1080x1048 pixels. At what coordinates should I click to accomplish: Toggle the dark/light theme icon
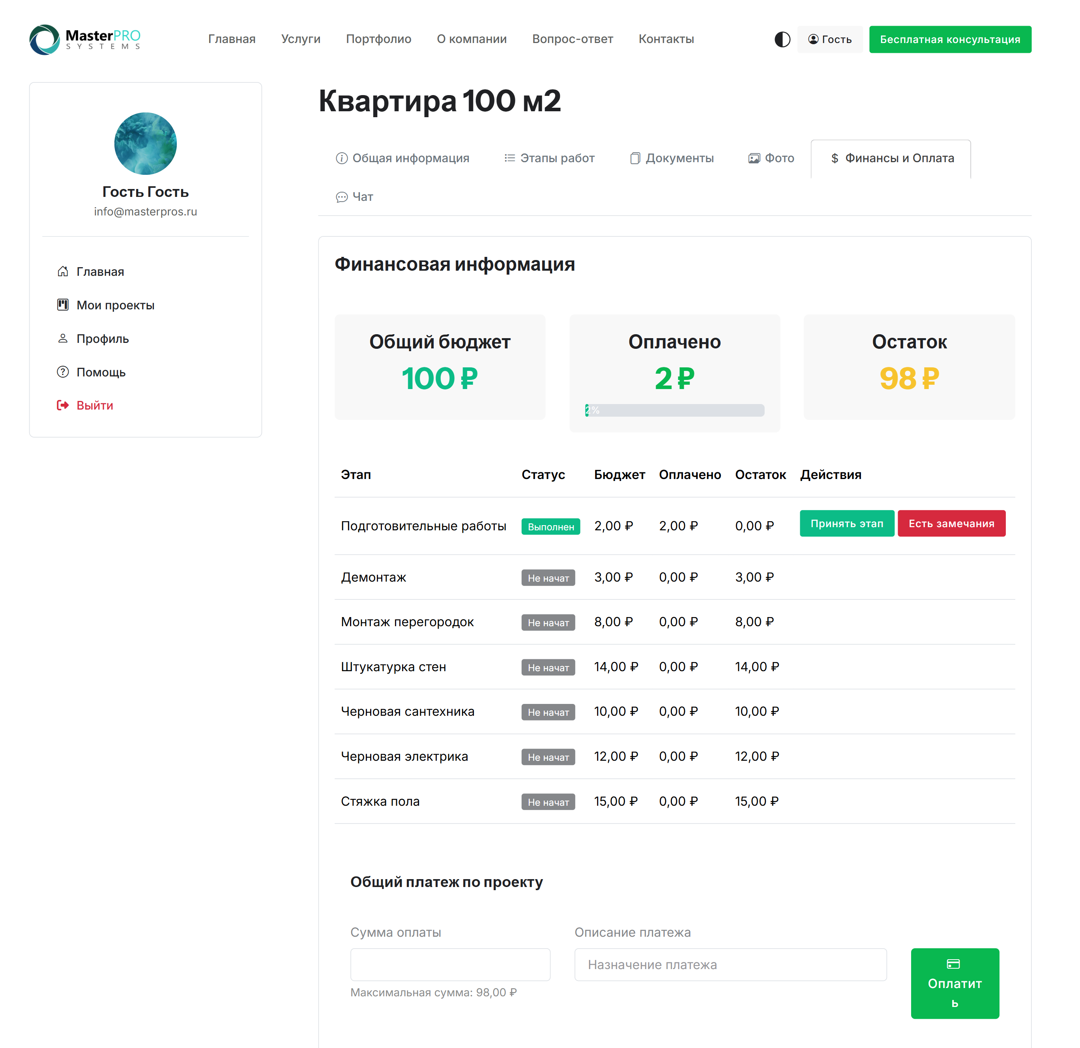pyautogui.click(x=782, y=39)
